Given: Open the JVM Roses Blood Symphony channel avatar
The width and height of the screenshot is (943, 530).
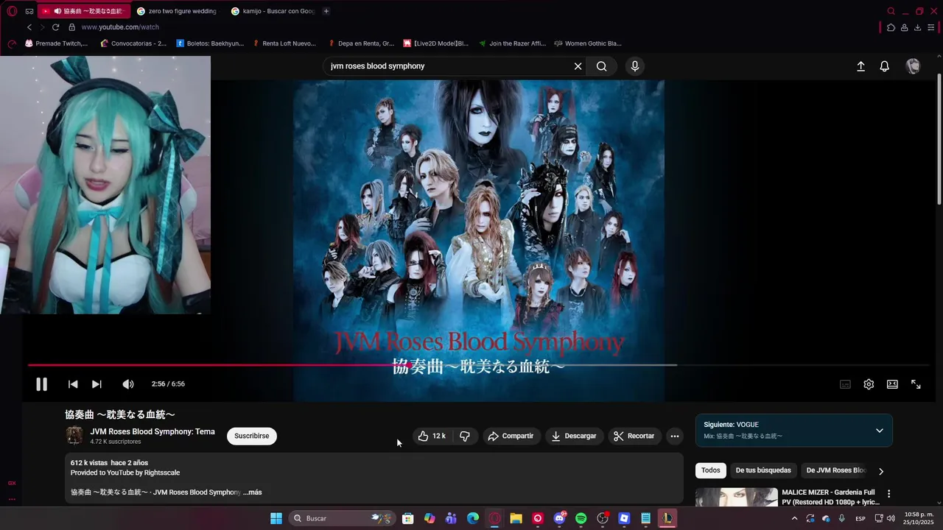Looking at the screenshot, I should tap(74, 436).
